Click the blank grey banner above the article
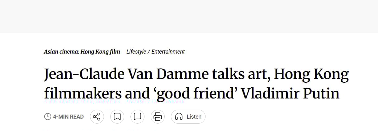Screen dimensions: 378x131 tap(189, 16)
